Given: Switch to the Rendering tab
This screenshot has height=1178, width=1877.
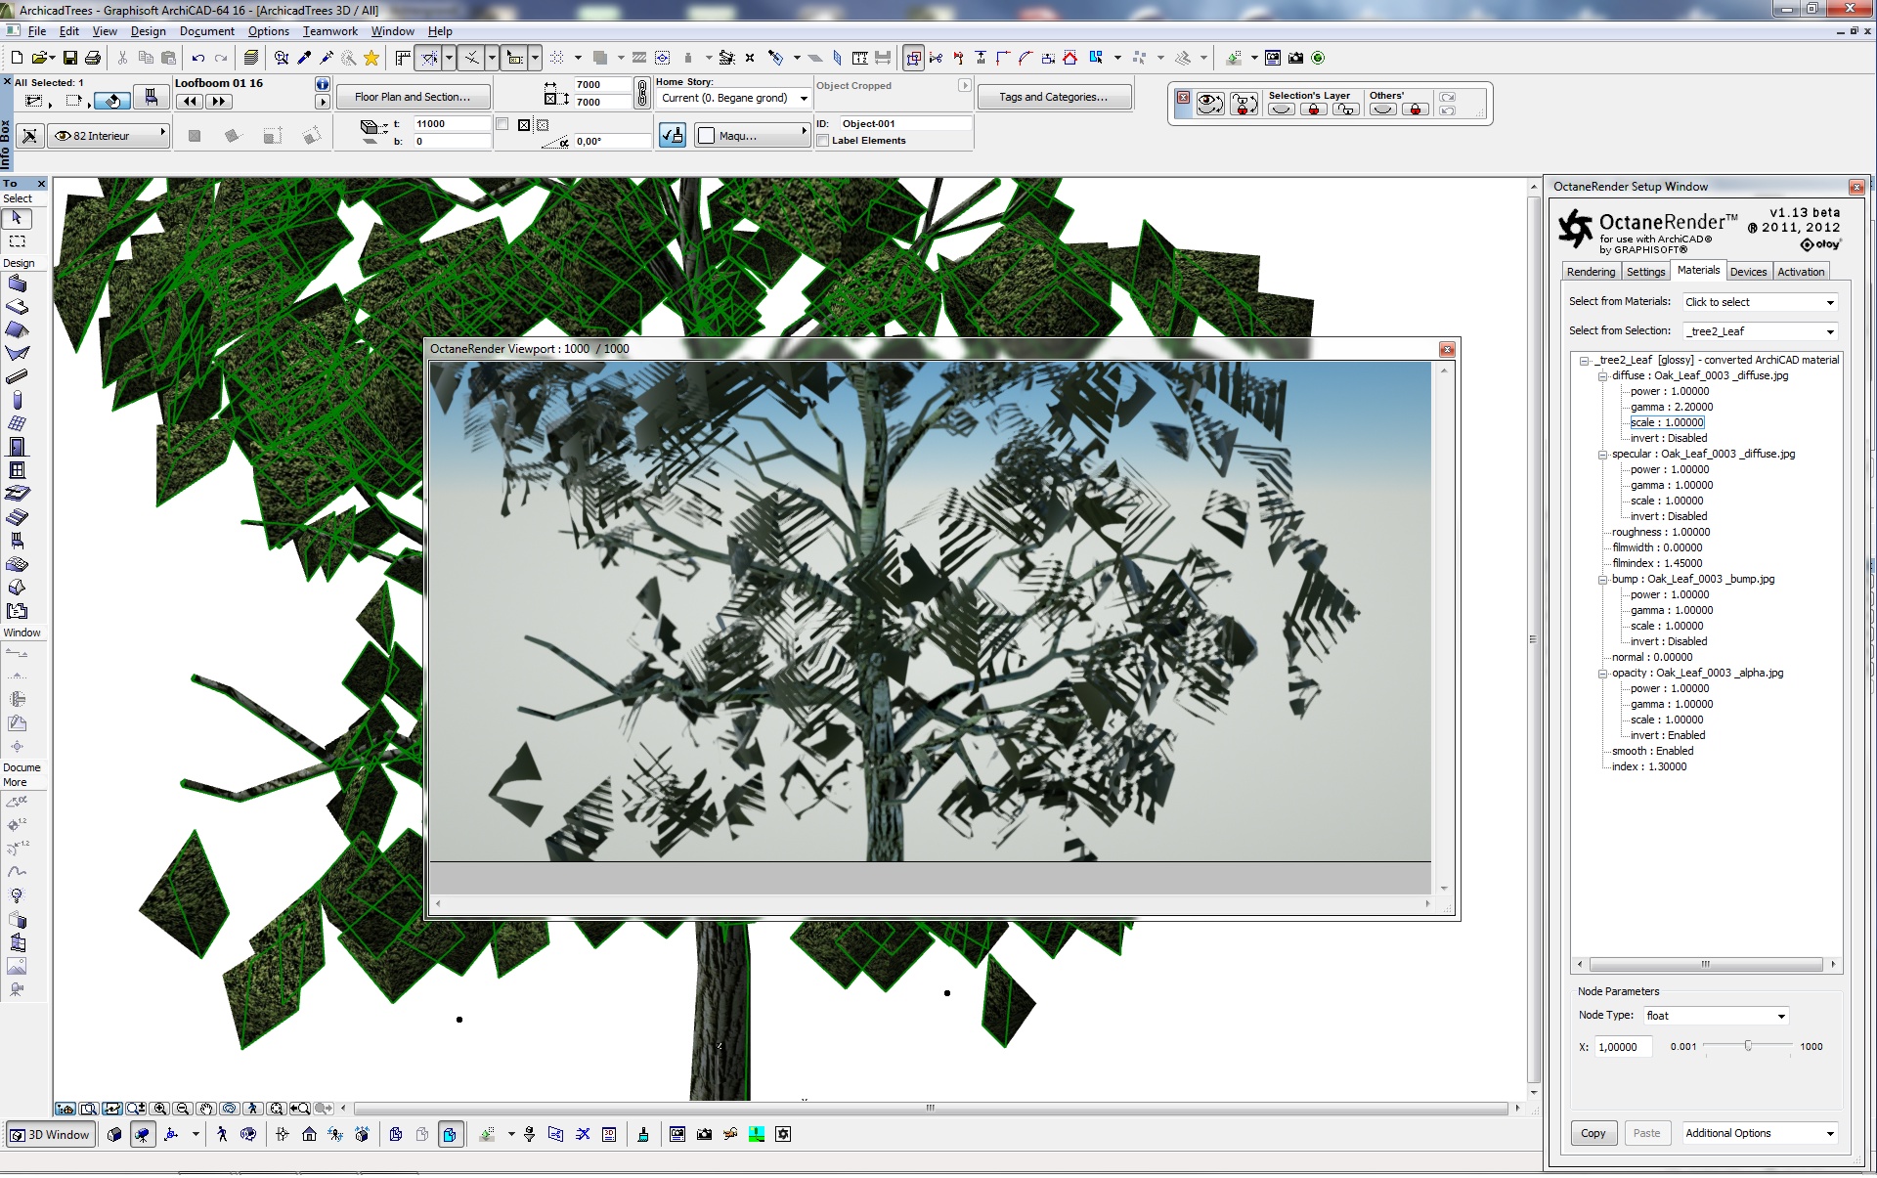Looking at the screenshot, I should [x=1590, y=272].
